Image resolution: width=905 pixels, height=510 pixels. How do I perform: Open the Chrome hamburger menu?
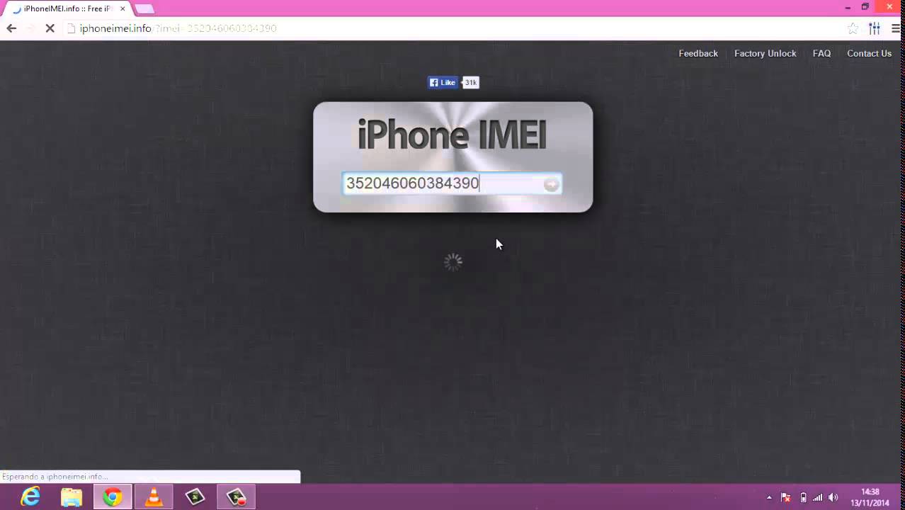coord(896,28)
